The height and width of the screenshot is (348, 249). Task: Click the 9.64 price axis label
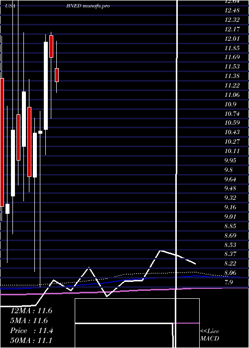[231, 179]
